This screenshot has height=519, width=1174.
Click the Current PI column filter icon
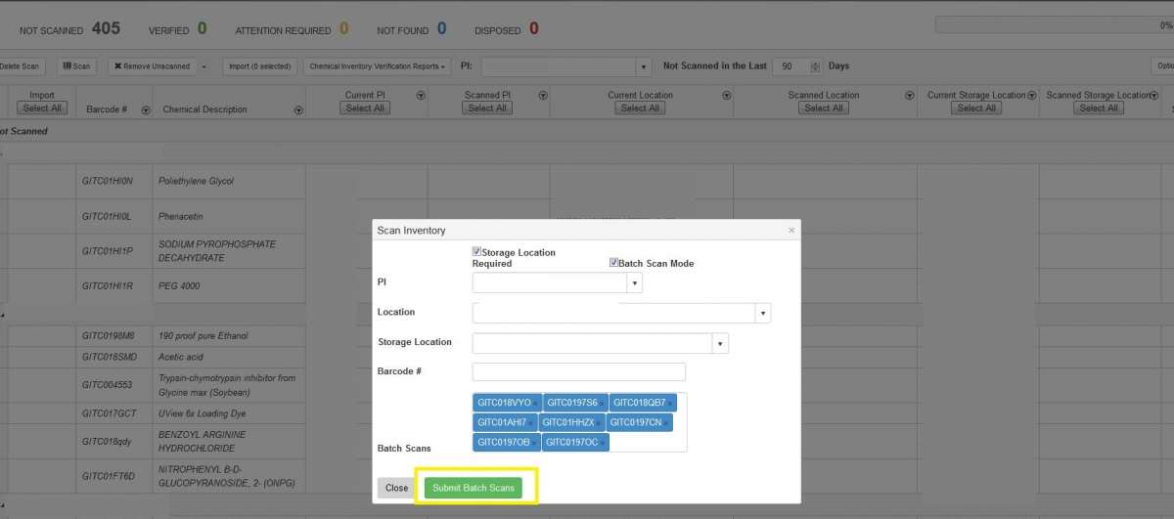421,96
